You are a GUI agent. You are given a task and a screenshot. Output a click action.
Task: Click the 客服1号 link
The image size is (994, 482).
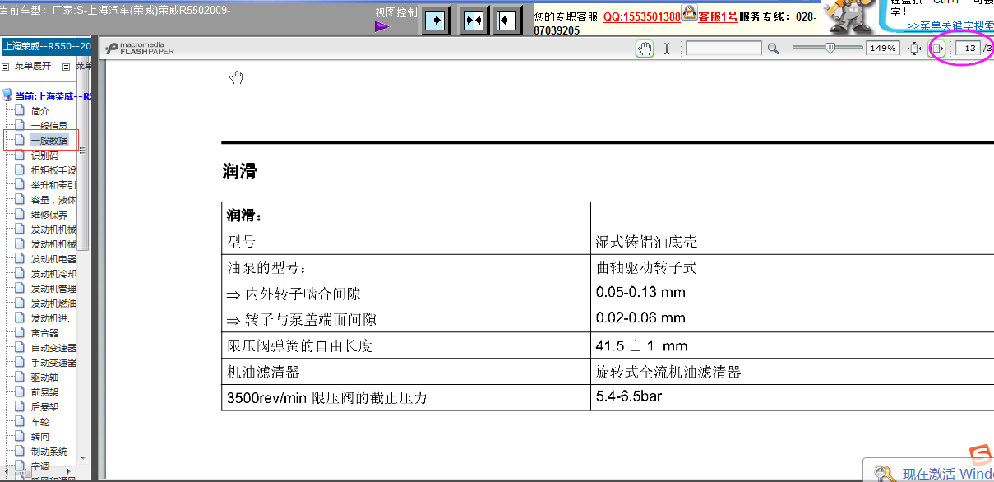click(x=718, y=16)
